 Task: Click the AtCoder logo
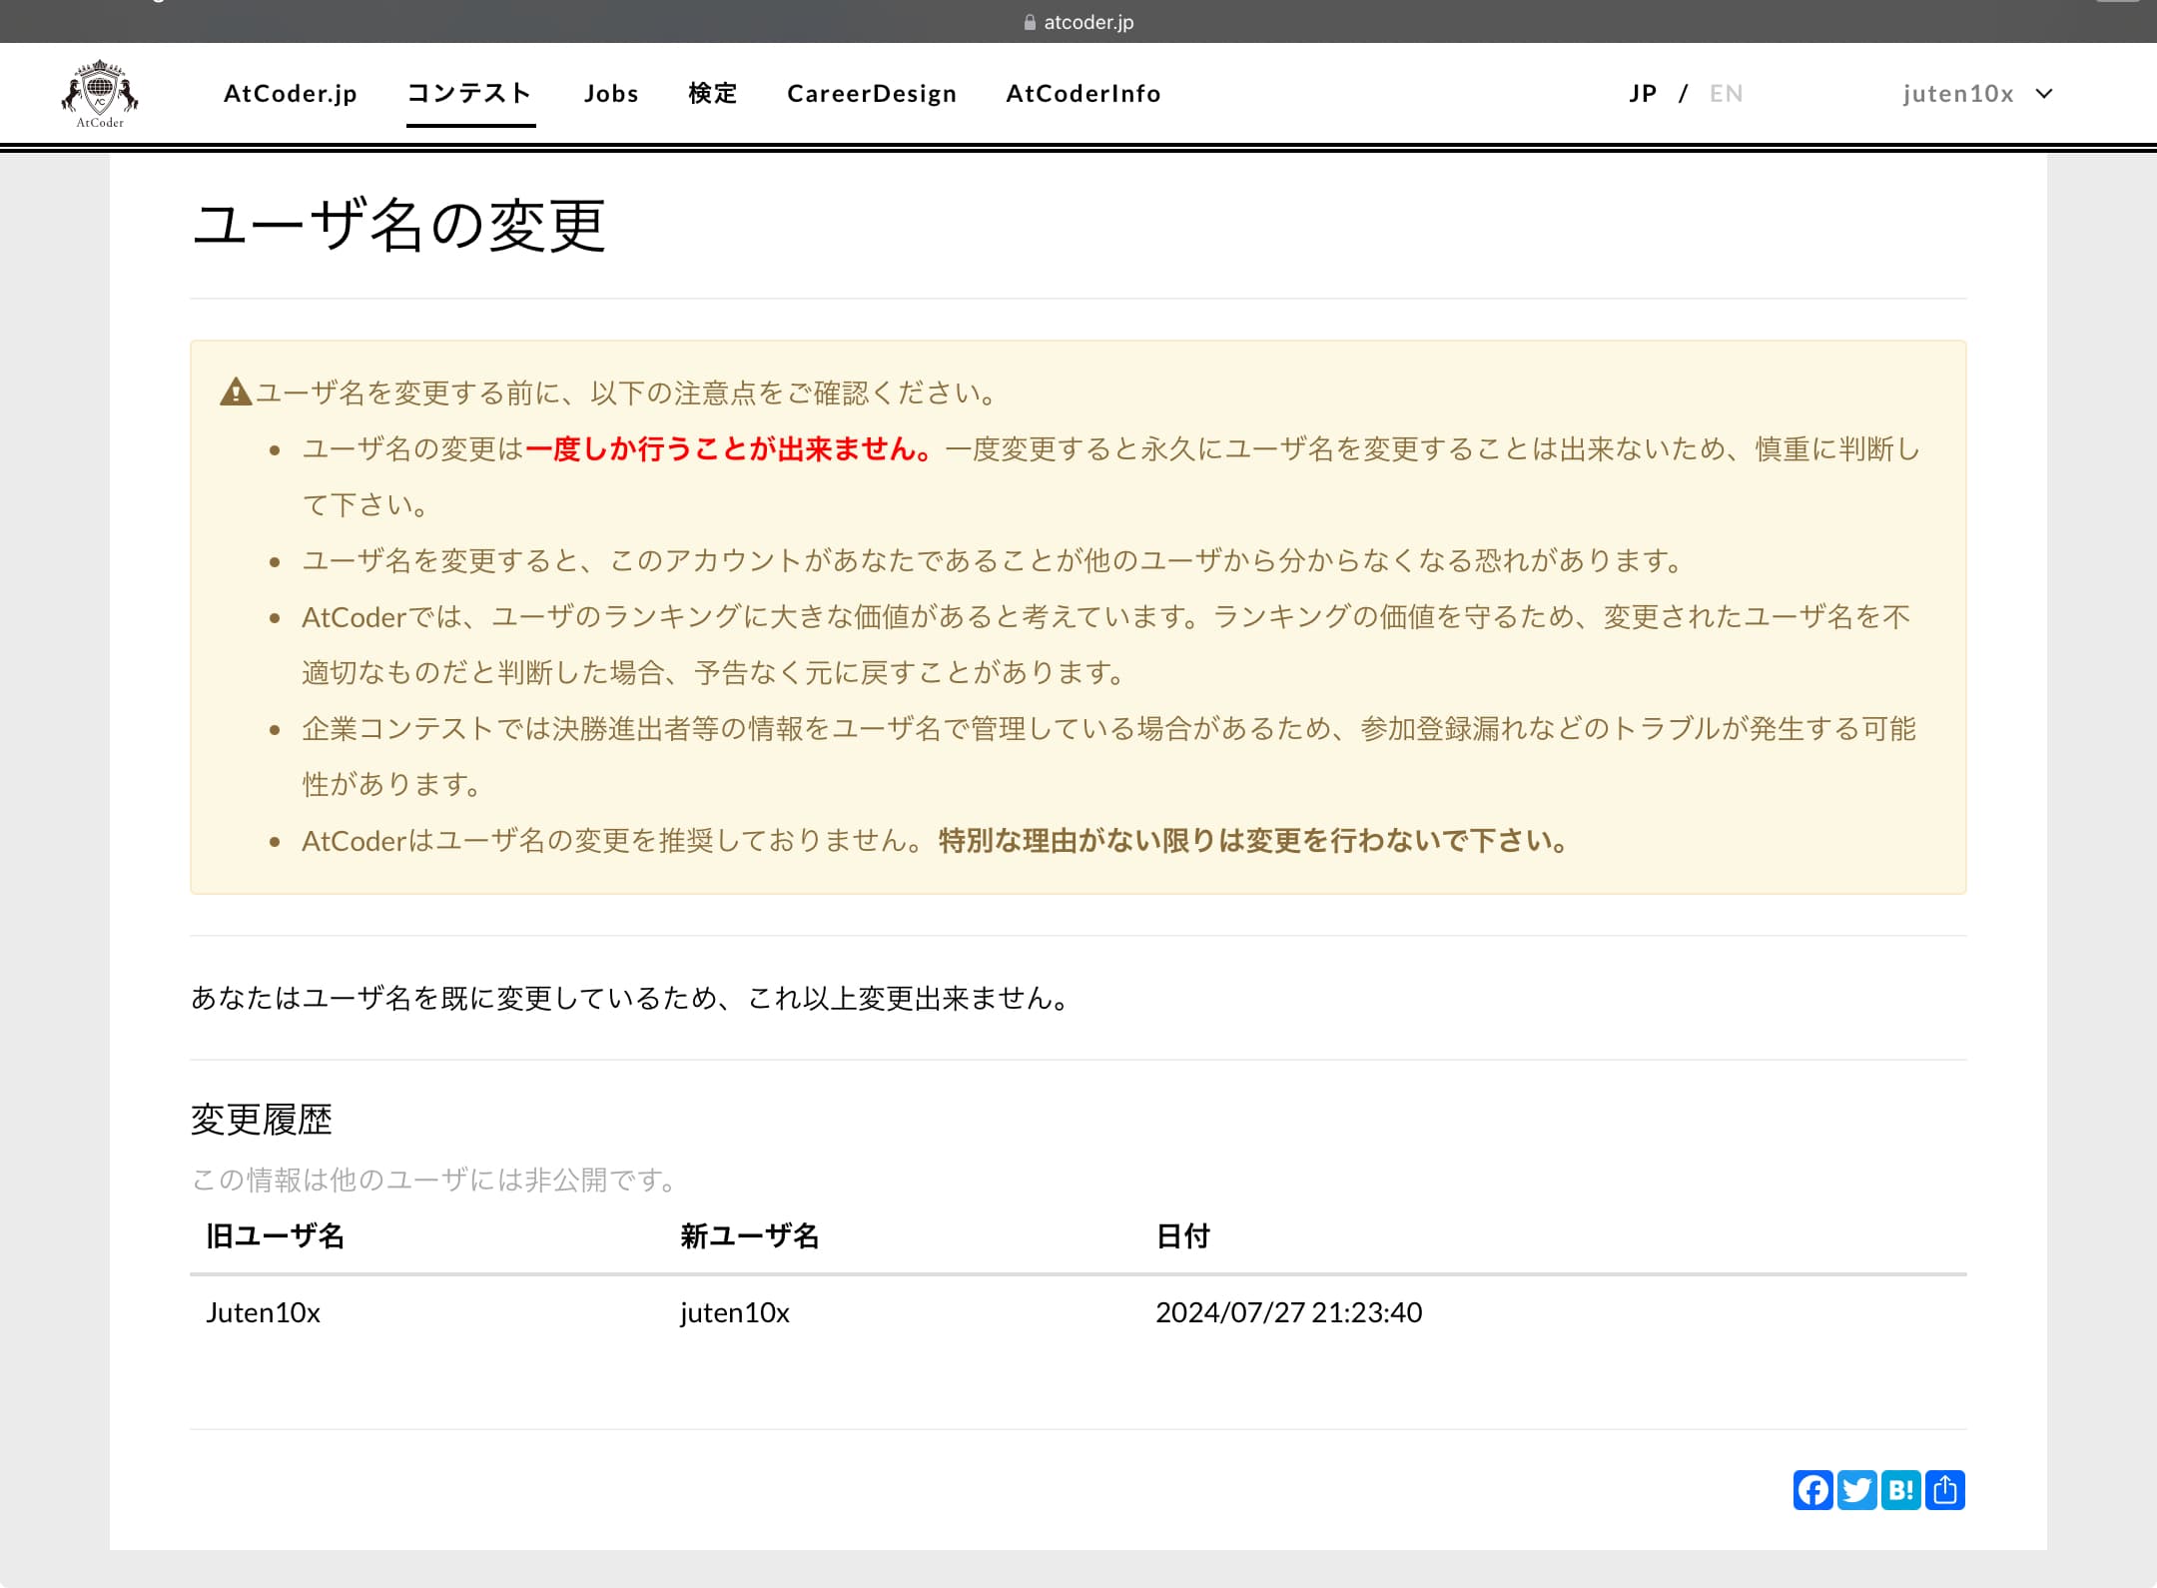point(100,94)
